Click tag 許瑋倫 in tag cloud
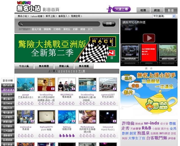This screenshot has width=180, height=146. (128, 123)
